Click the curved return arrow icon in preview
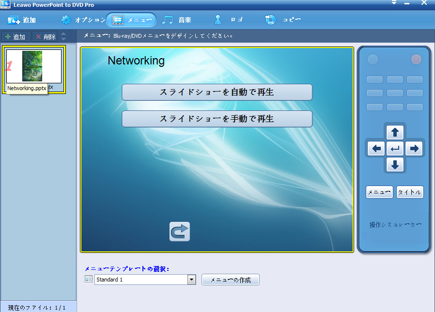The width and height of the screenshot is (435, 312). click(x=180, y=232)
